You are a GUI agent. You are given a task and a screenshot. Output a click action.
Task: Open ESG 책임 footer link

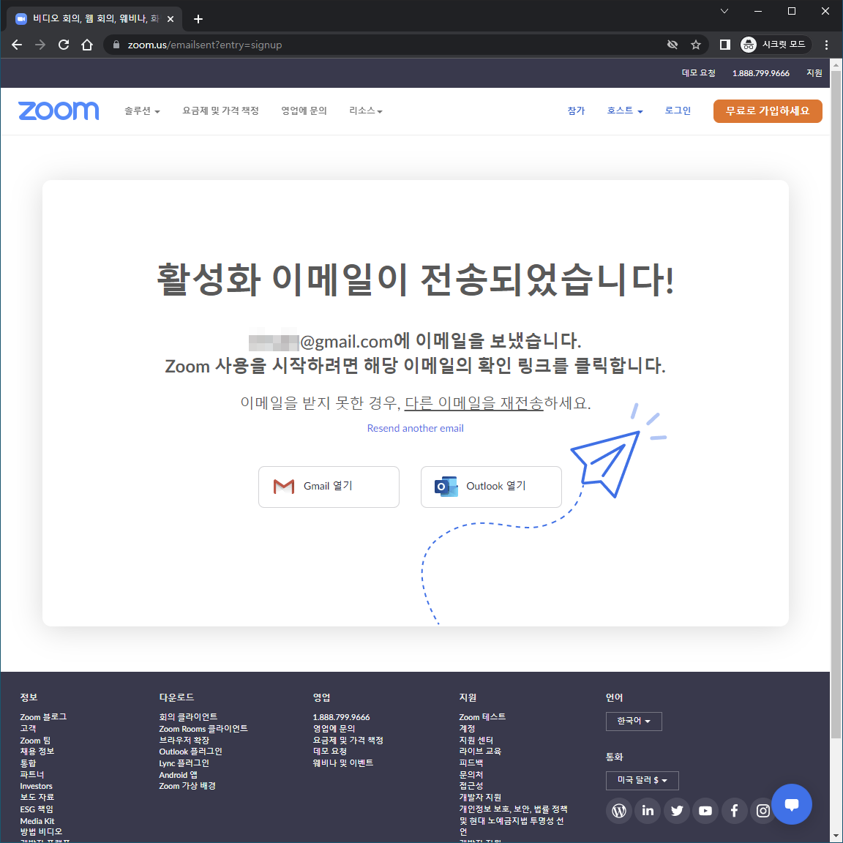coord(37,809)
